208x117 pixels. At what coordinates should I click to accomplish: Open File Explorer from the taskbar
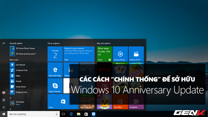(x=79, y=114)
